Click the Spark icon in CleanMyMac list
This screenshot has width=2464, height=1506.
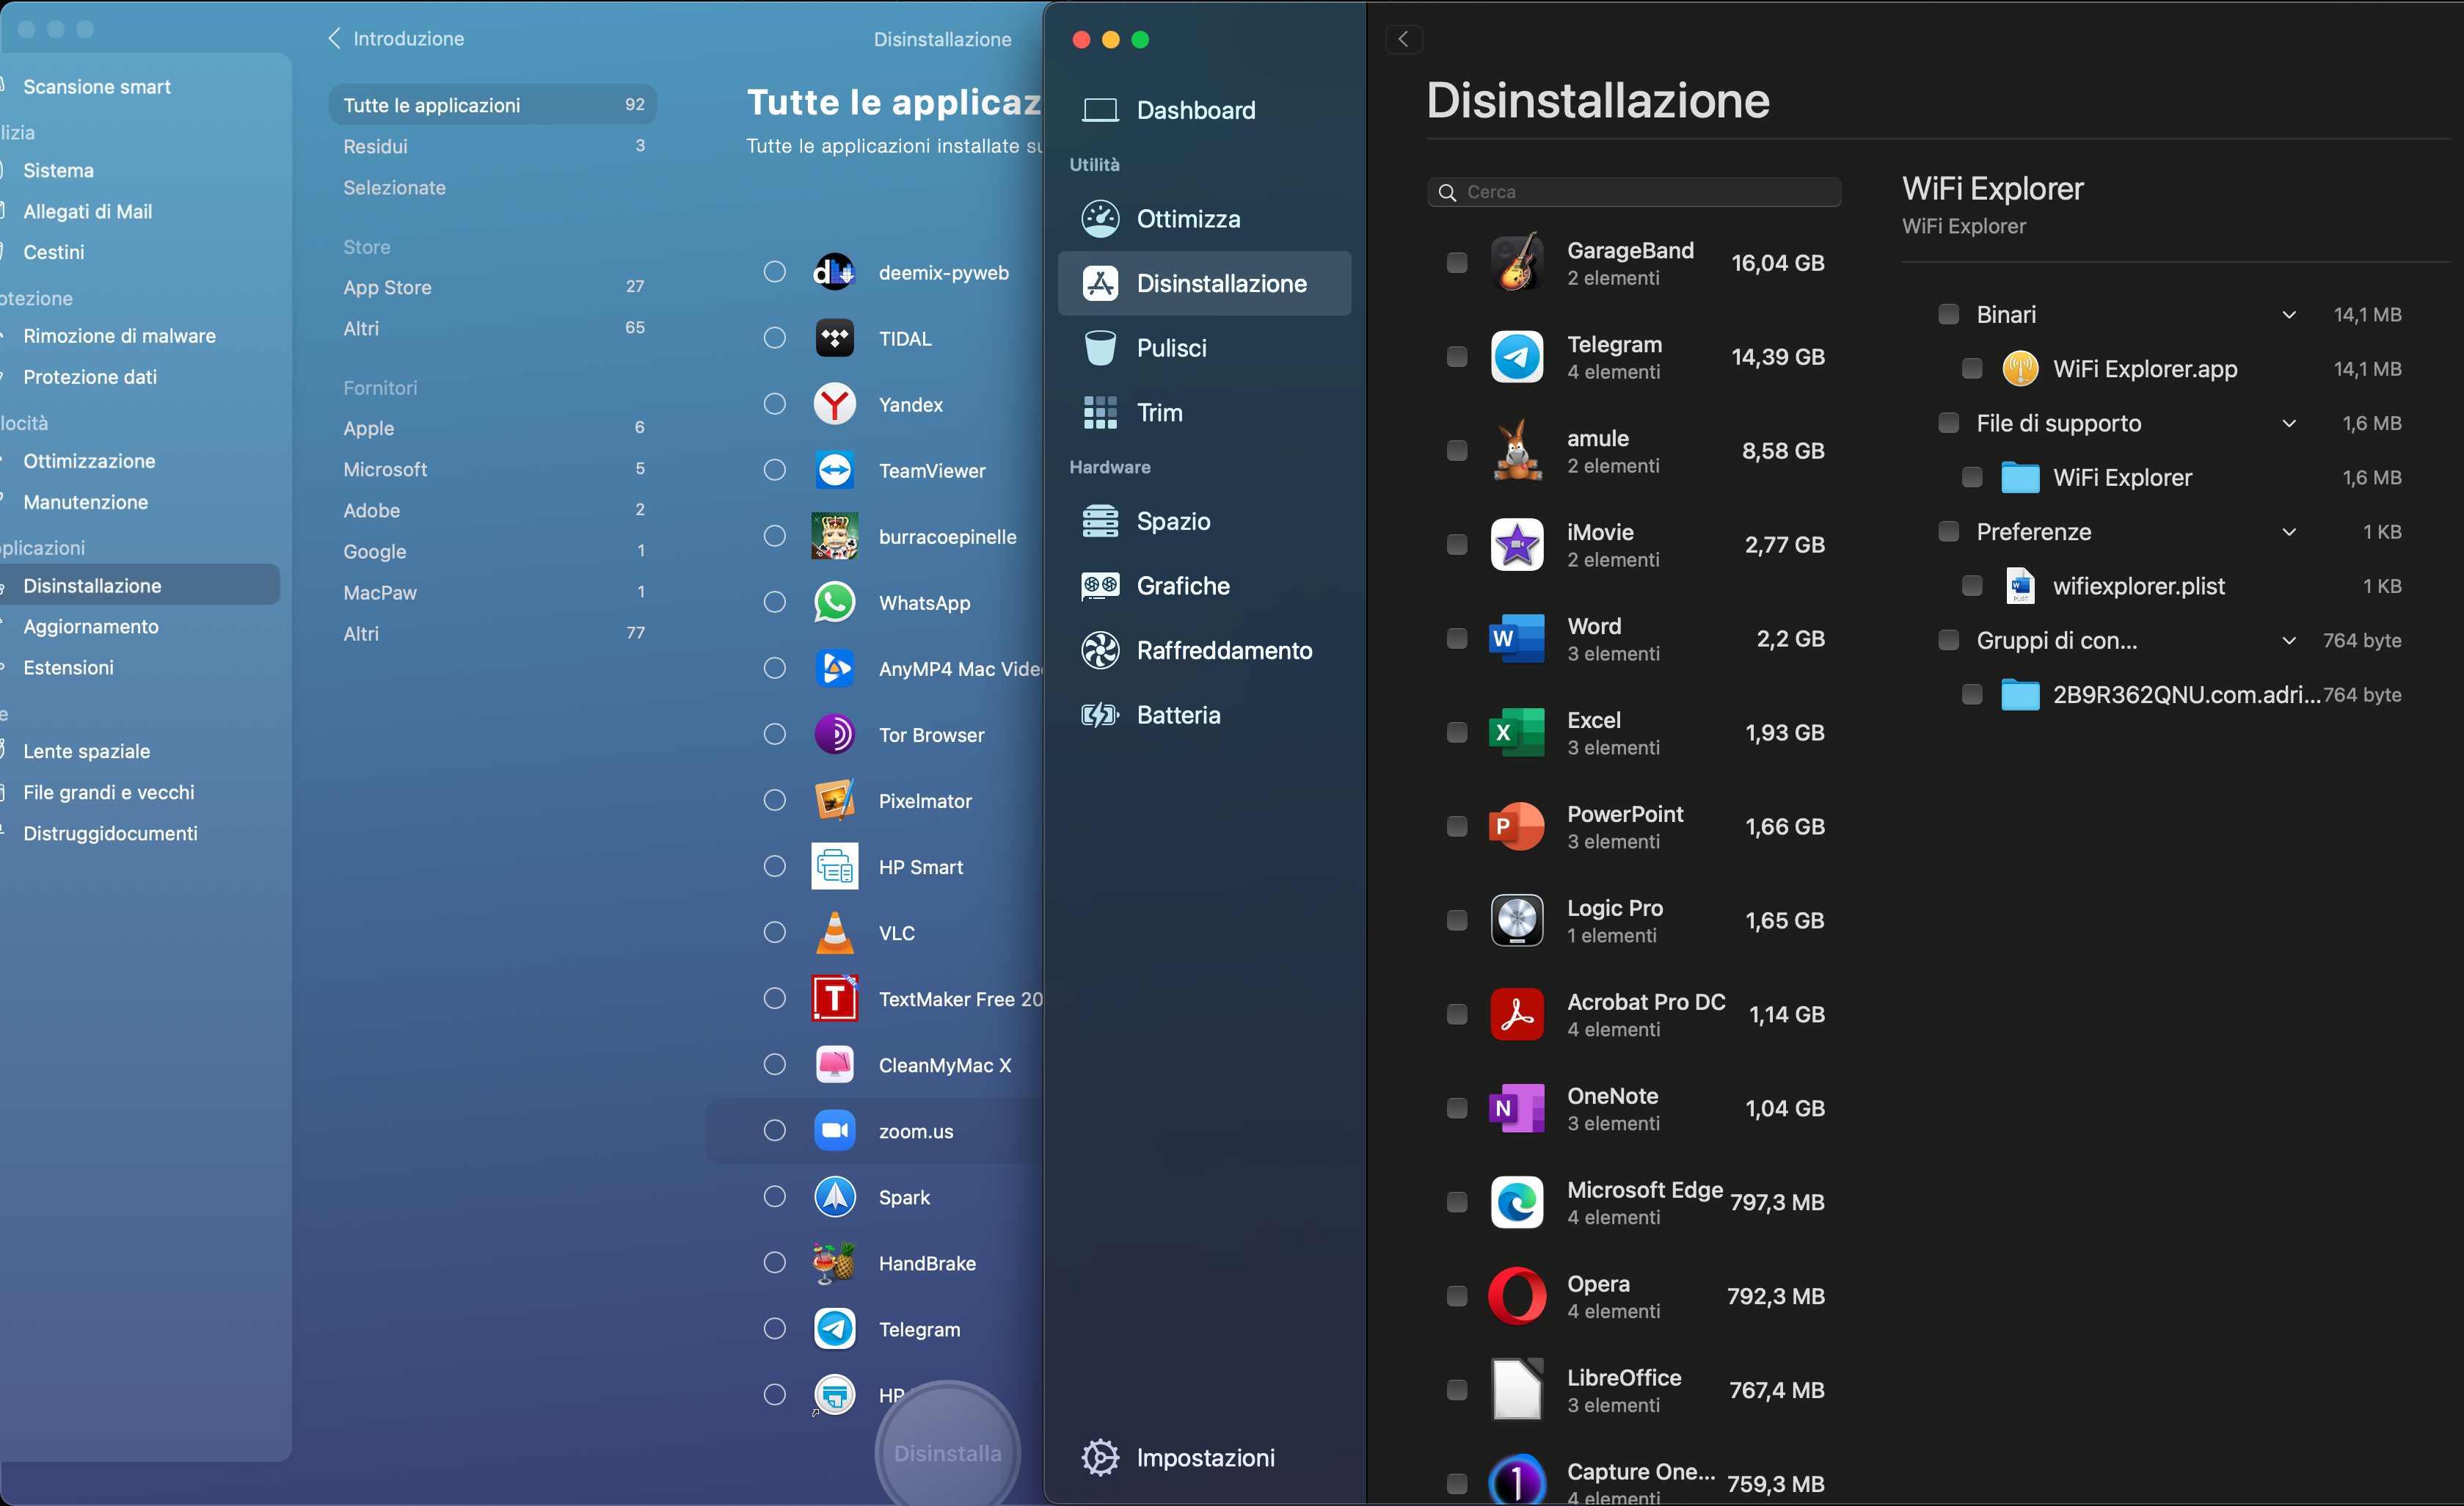[x=834, y=1196]
